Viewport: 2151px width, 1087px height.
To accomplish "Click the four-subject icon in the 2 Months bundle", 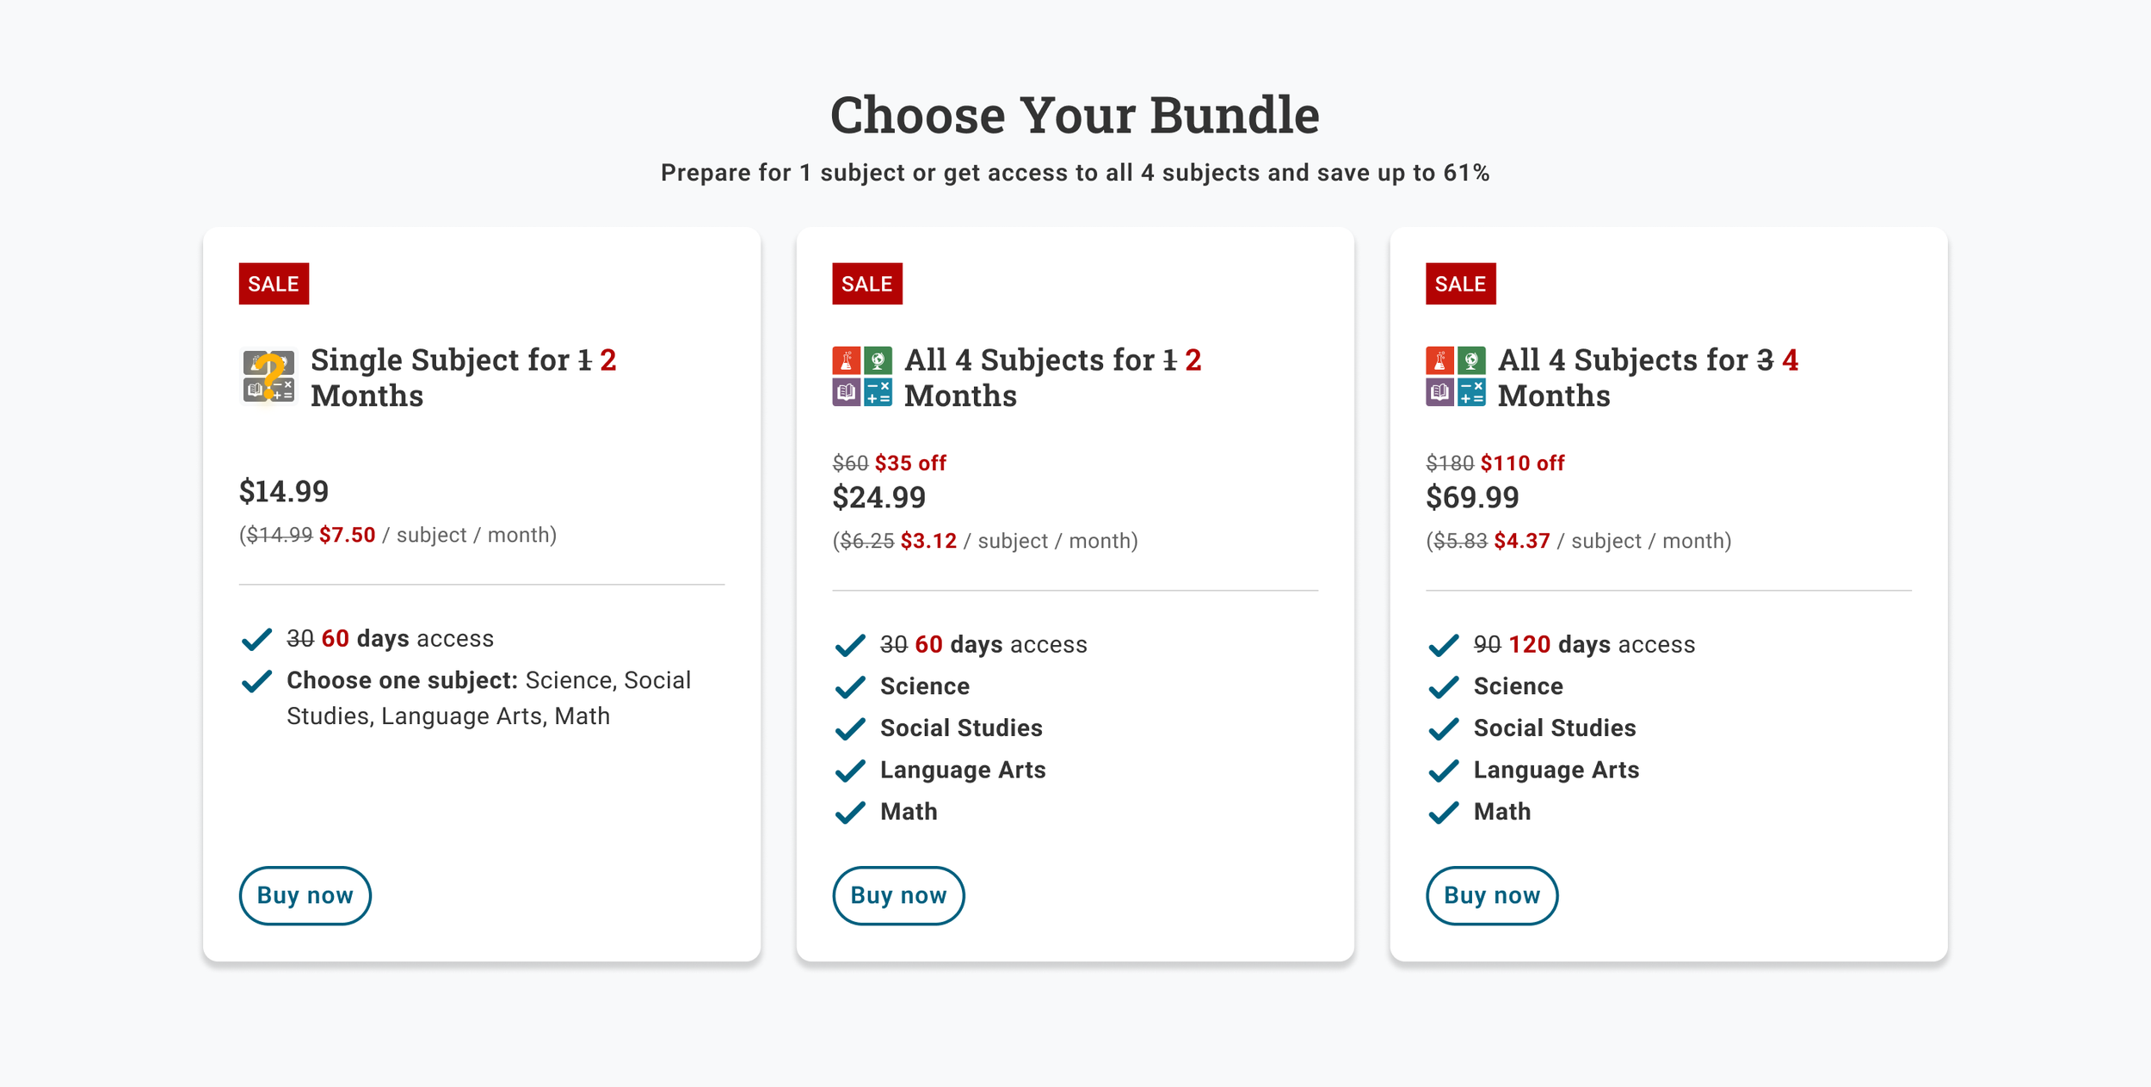I will (x=862, y=377).
